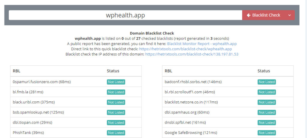Click the Not Listed badge for Google SafeBrowsing
307x138 pixels.
click(x=267, y=133)
